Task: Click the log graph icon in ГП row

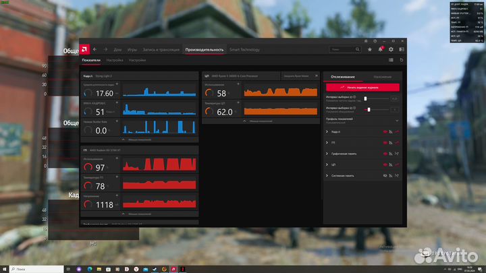Action: (x=397, y=143)
